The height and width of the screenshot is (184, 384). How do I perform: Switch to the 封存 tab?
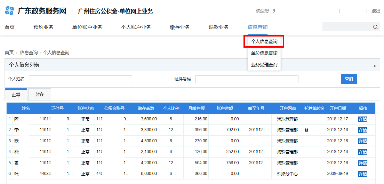40,95
